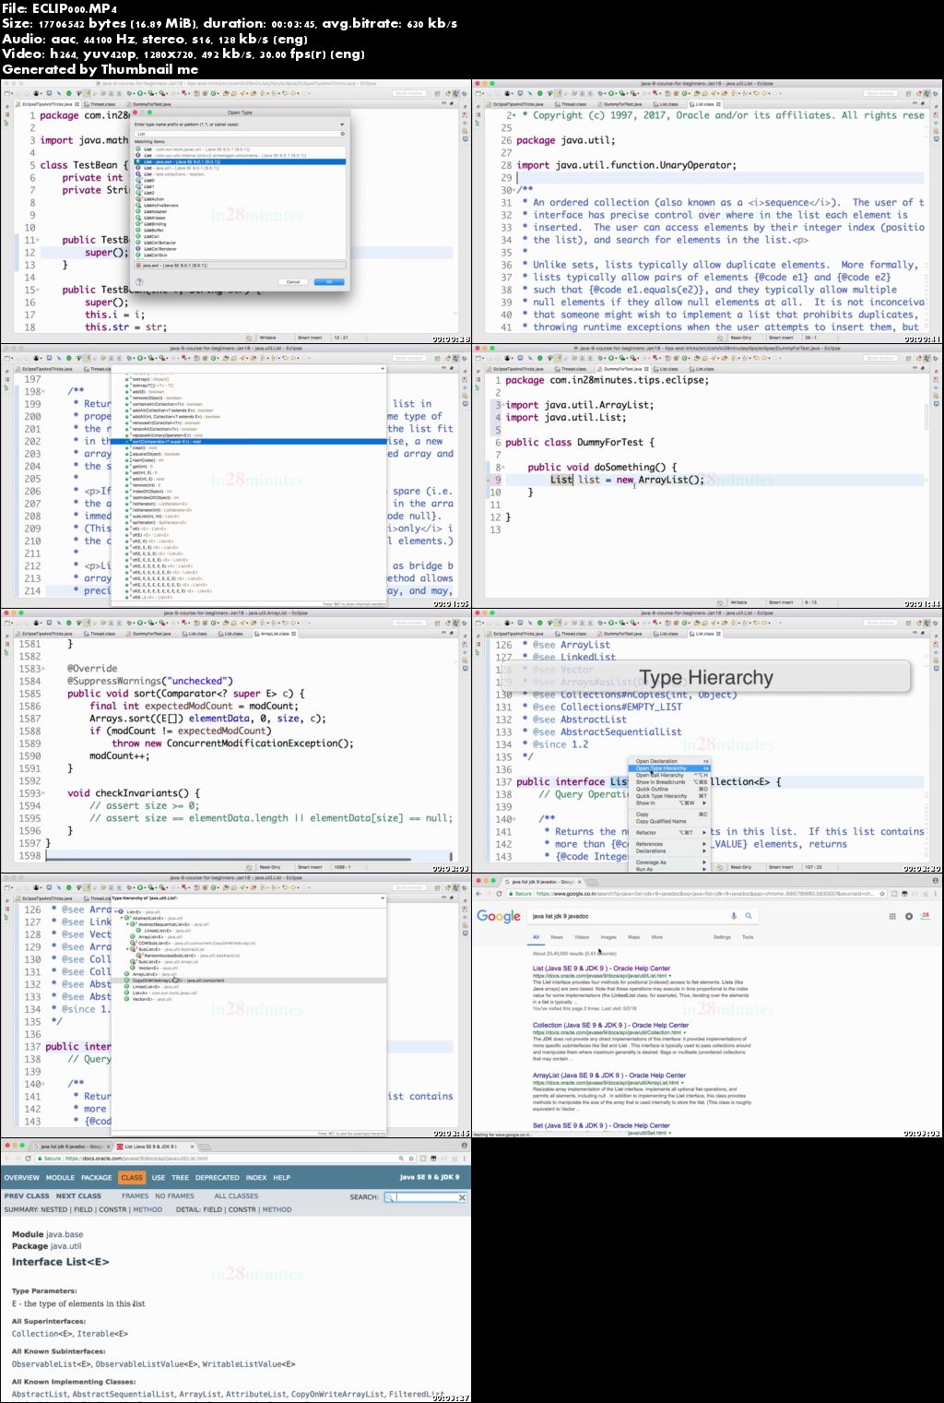Click the voice search microphone on Google page

(x=734, y=916)
